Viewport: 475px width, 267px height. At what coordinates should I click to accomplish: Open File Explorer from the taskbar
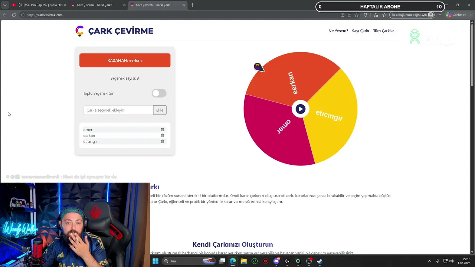click(x=243, y=261)
